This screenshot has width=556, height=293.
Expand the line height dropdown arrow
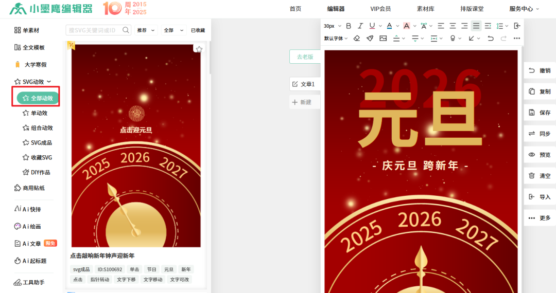coord(507,26)
